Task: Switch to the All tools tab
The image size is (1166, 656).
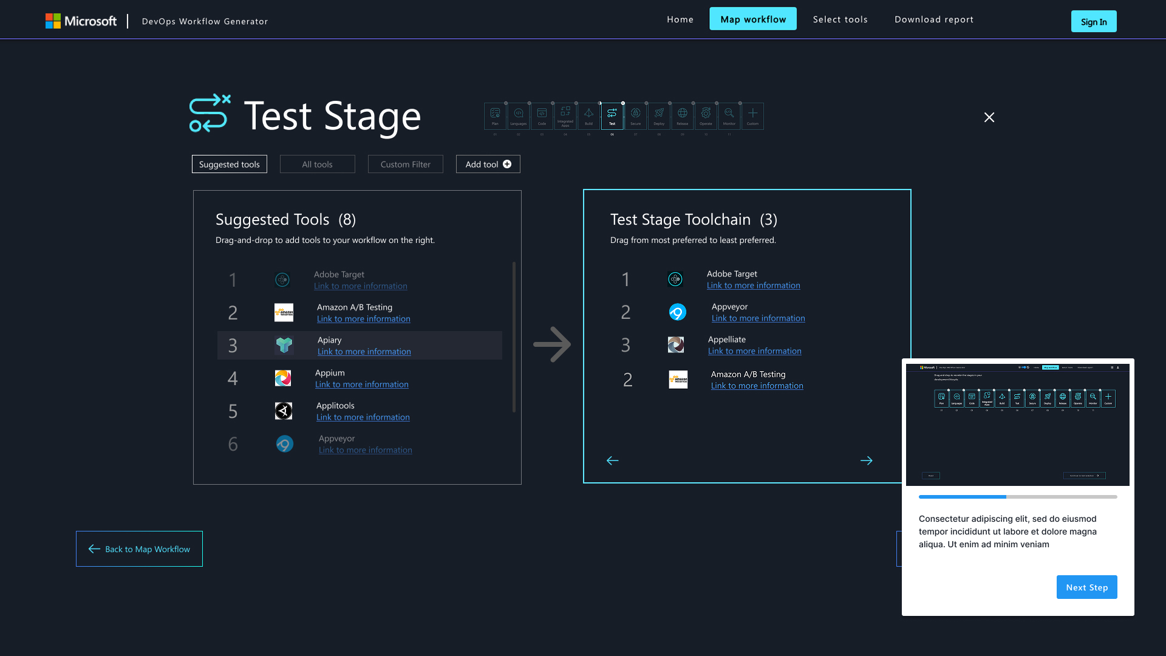Action: point(318,164)
